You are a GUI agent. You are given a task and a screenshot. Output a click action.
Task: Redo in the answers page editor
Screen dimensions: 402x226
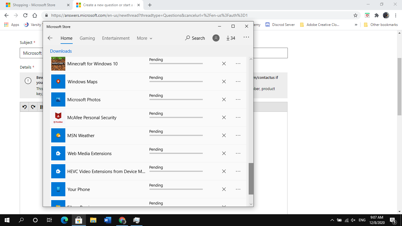[33, 107]
